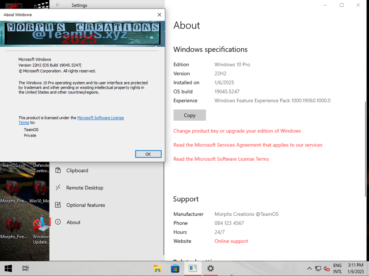Viewport: 369px width, 276px height.
Task: Open File Explorer from taskbar
Action: (157, 268)
